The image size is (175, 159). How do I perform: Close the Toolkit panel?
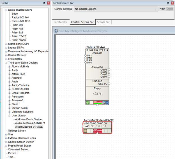click(x=49, y=3)
